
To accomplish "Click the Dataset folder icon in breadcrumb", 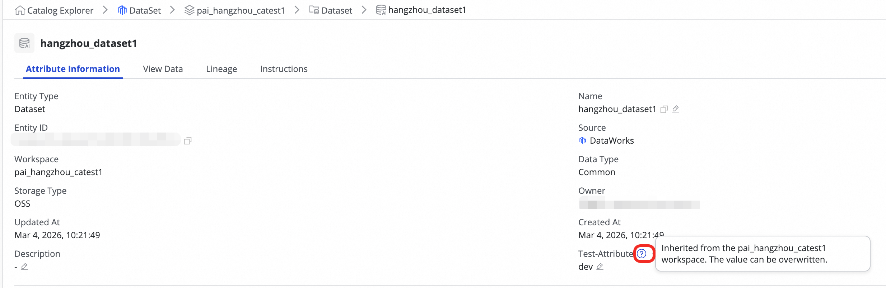I will pyautogui.click(x=314, y=10).
